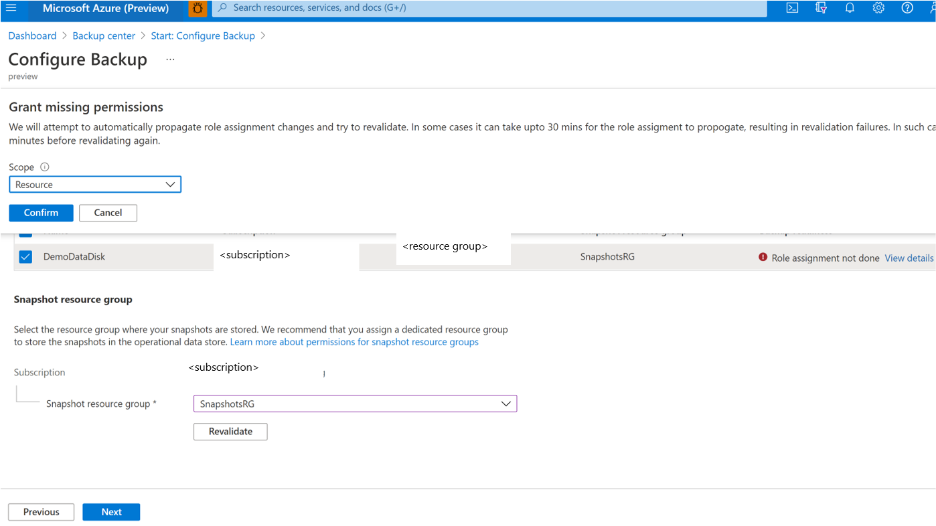Open Cloud Shell from the top bar
The width and height of the screenshot is (936, 526).
[792, 8]
